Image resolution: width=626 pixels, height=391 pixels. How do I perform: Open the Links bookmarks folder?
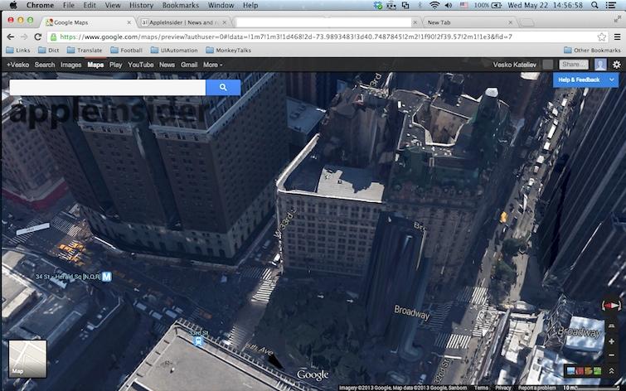click(x=18, y=51)
